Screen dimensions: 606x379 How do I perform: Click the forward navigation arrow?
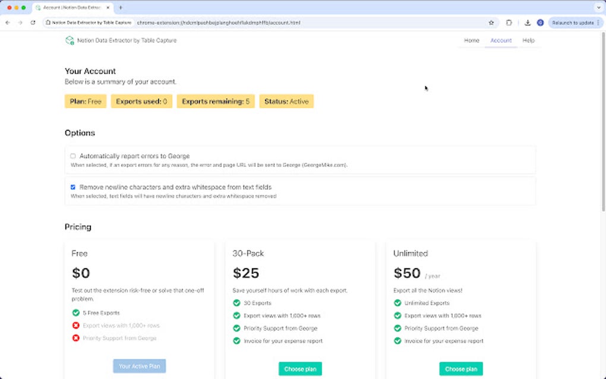point(21,22)
